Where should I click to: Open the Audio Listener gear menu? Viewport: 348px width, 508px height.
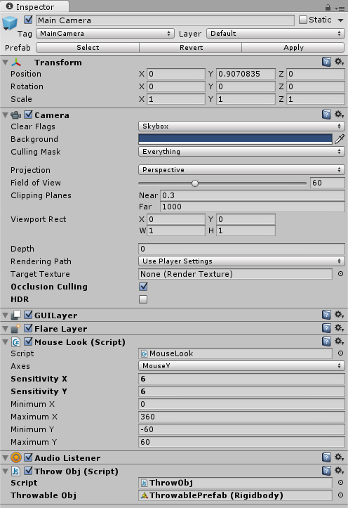(x=340, y=457)
